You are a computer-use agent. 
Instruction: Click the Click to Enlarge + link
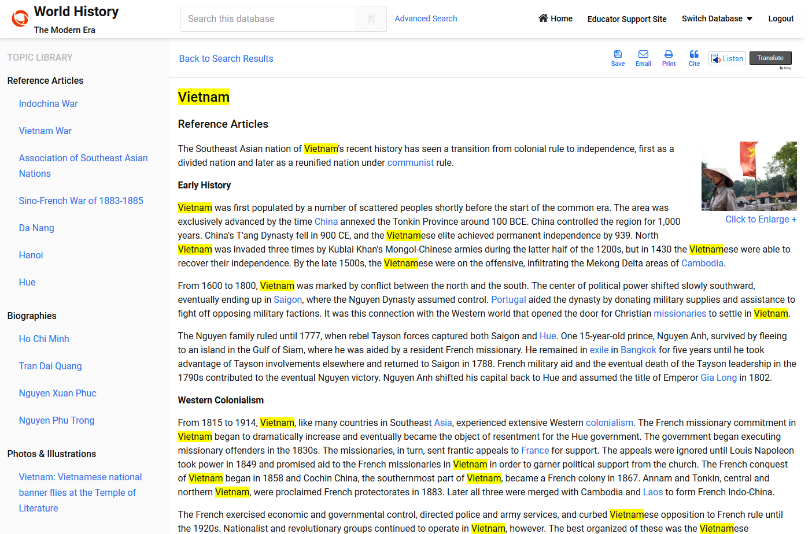tap(761, 219)
